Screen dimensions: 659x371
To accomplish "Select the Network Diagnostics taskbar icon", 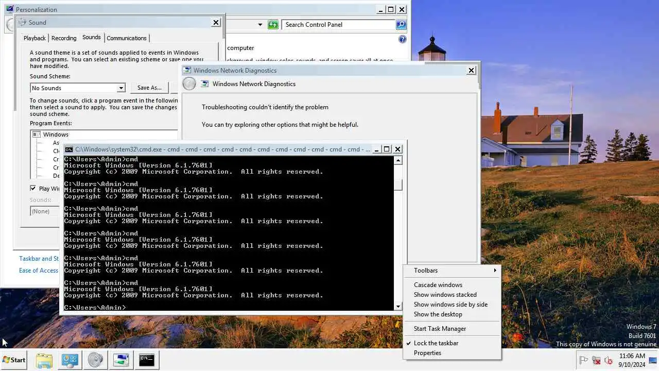I will (121, 360).
